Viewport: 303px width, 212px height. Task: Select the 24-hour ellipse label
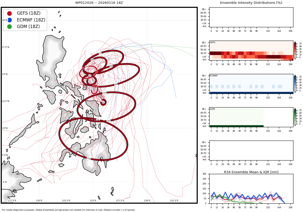point(90,75)
